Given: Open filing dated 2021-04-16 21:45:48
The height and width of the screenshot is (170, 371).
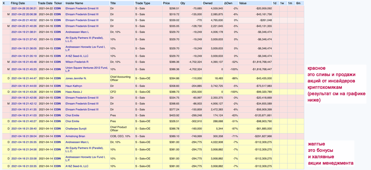Looking at the screenshot, I should pyautogui.click(x=24, y=62).
